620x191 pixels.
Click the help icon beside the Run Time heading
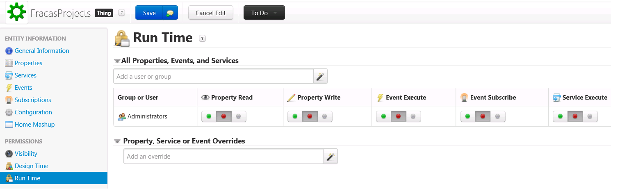pyautogui.click(x=202, y=38)
